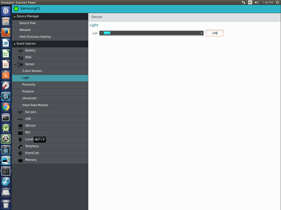Select the RSSI signal bars icon
Viewport: 281px width, 210px height.
pyautogui.click(x=20, y=57)
